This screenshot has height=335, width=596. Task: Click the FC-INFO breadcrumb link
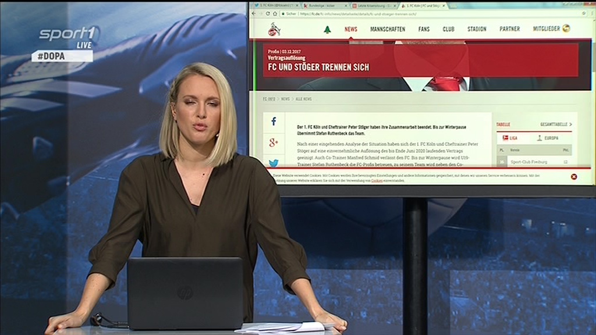(x=269, y=99)
